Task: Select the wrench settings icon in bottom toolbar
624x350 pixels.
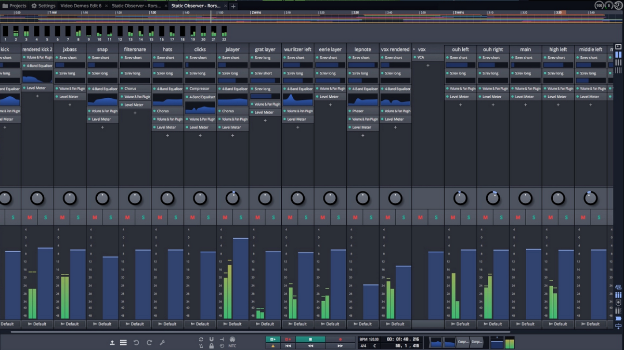Action: (x=162, y=342)
